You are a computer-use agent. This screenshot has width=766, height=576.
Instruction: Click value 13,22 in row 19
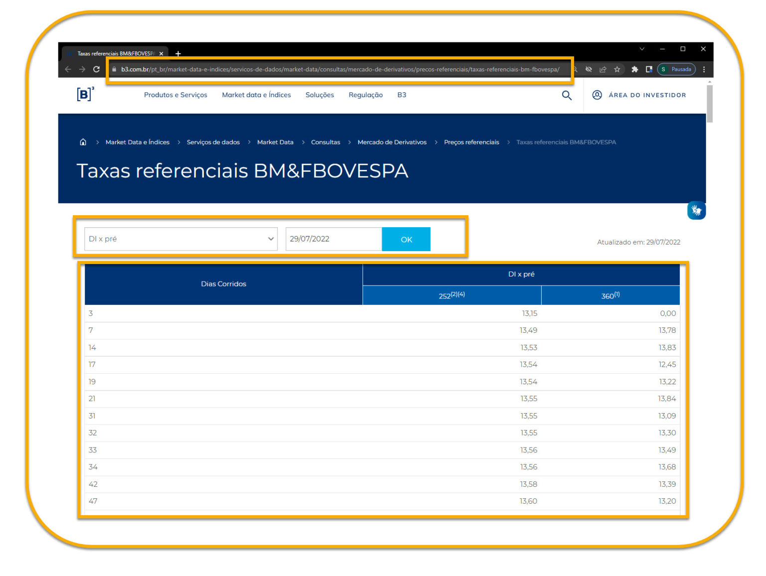(x=667, y=382)
